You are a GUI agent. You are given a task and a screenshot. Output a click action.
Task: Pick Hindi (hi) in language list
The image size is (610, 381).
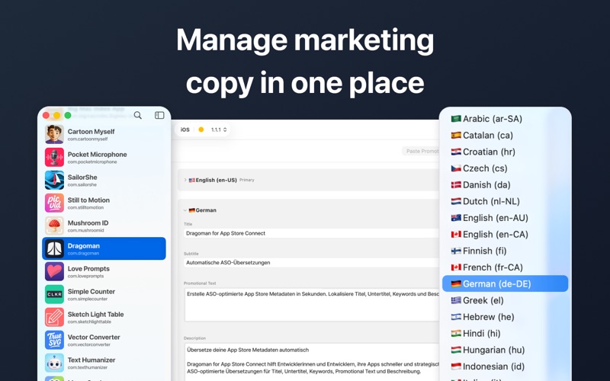pos(505,334)
